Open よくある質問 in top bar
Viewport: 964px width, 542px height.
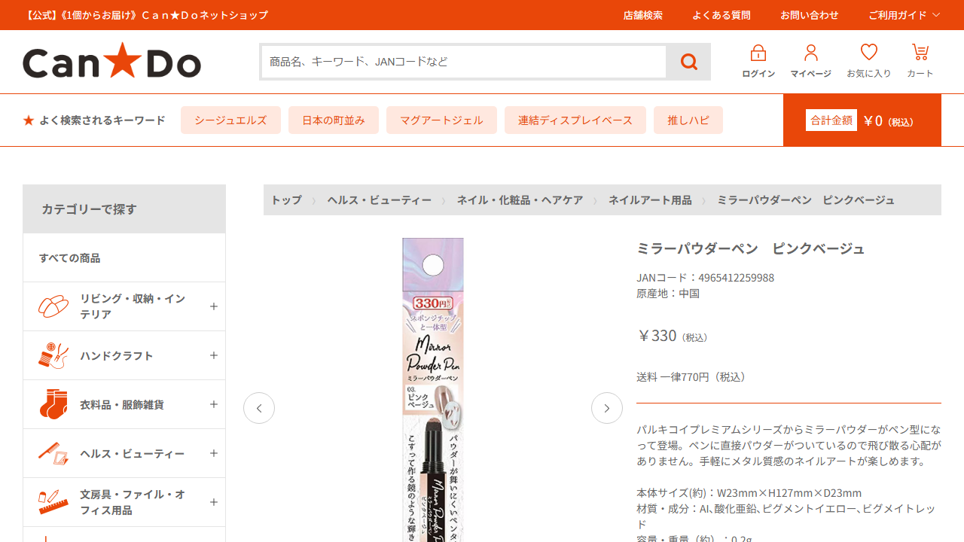click(721, 15)
